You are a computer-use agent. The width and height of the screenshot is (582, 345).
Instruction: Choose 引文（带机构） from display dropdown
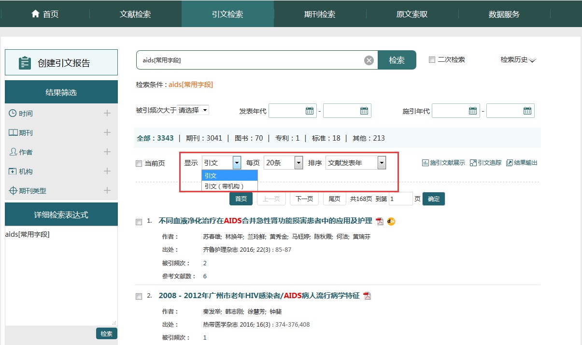pos(229,186)
